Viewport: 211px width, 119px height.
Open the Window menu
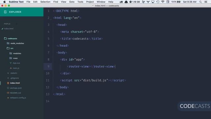point(101,2)
